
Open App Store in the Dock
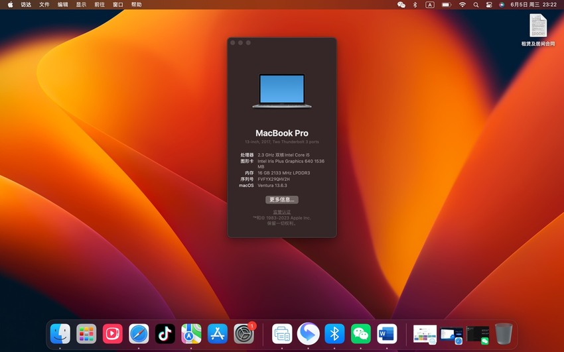pyautogui.click(x=218, y=333)
